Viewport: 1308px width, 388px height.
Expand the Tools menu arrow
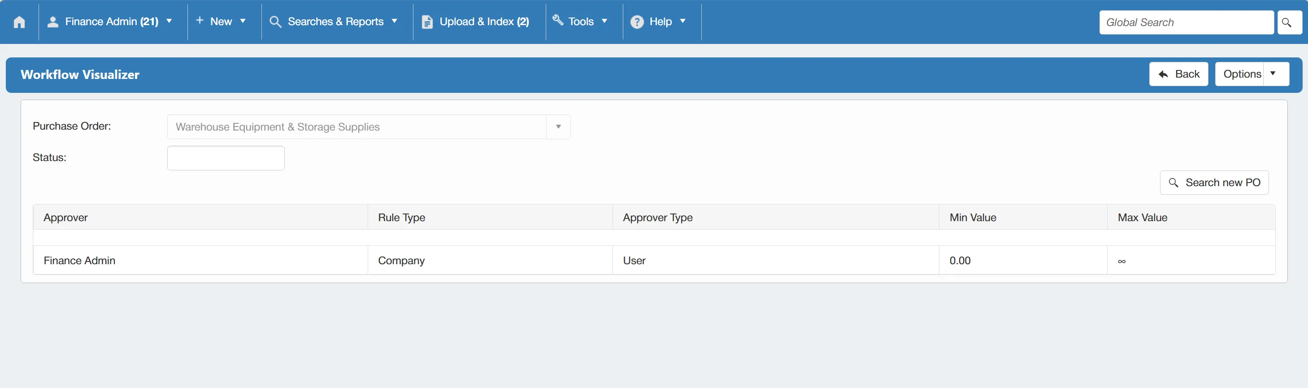[604, 22]
